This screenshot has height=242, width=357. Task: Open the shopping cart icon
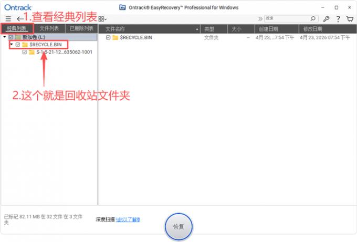point(350,19)
